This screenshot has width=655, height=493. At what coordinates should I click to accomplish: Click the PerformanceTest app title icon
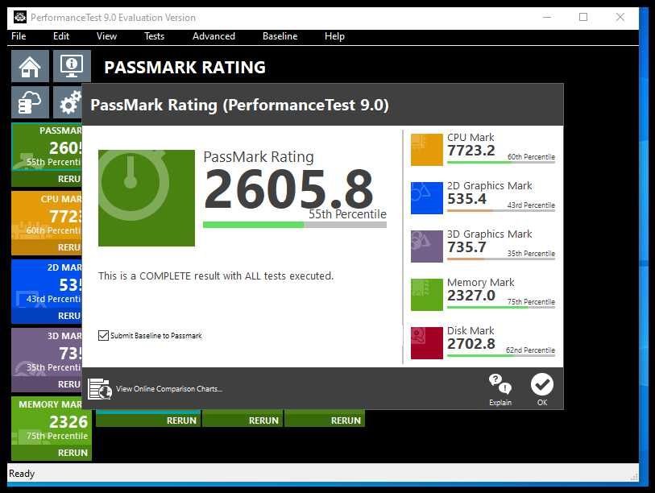click(x=19, y=17)
